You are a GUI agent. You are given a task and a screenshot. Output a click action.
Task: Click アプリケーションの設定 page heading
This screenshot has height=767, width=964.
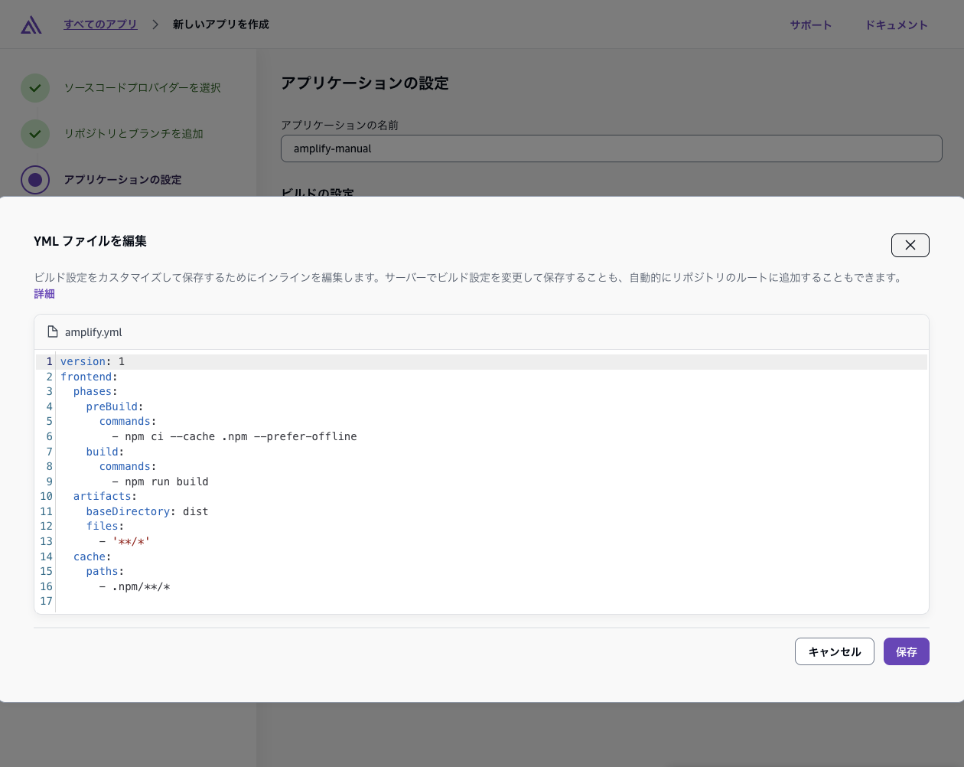(x=365, y=83)
